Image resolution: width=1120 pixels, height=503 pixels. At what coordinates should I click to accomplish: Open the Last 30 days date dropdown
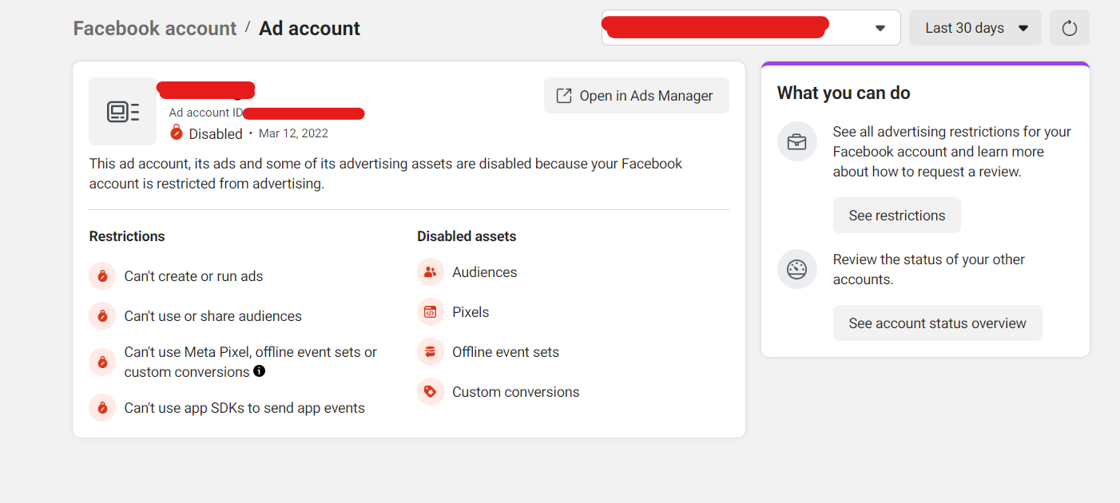click(x=975, y=28)
